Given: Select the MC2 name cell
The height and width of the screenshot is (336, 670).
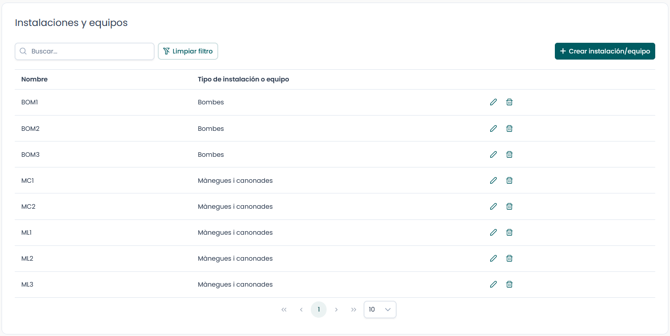Looking at the screenshot, I should (29, 206).
